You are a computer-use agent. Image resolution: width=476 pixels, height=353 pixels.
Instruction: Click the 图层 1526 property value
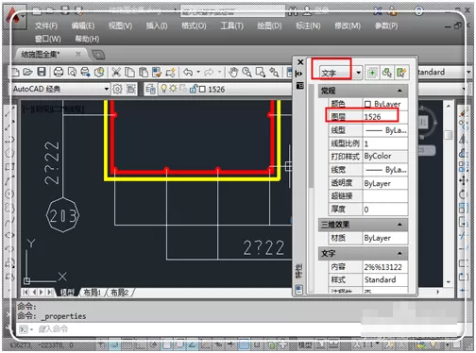(385, 117)
